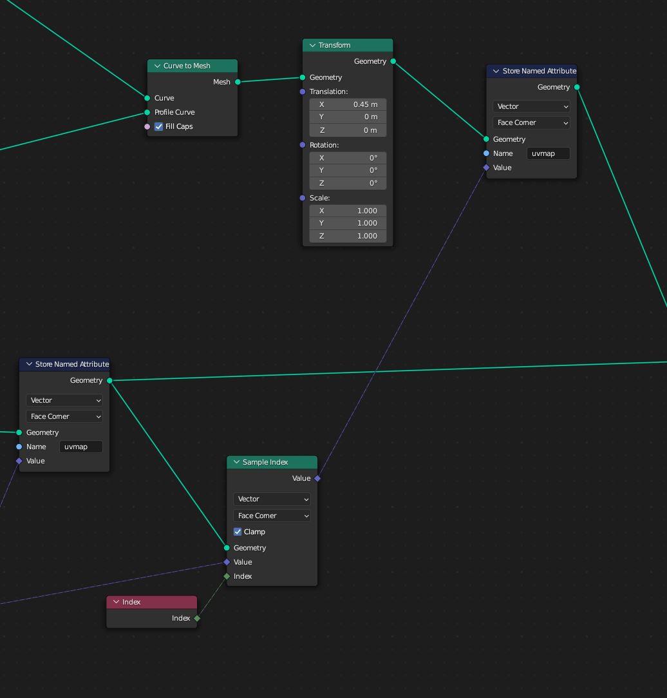Click the Mesh output socket of Curve to Mesh

238,82
